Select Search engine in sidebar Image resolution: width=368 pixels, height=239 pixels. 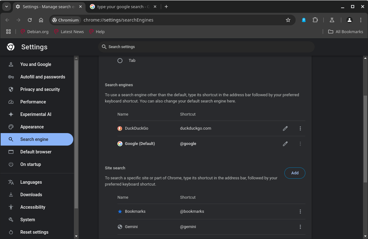coord(37,139)
